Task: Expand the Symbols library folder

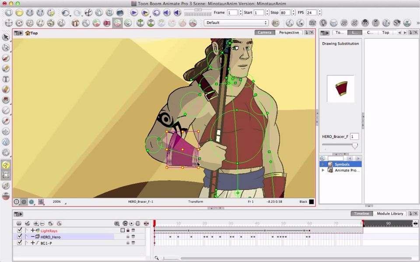Action: [323, 164]
